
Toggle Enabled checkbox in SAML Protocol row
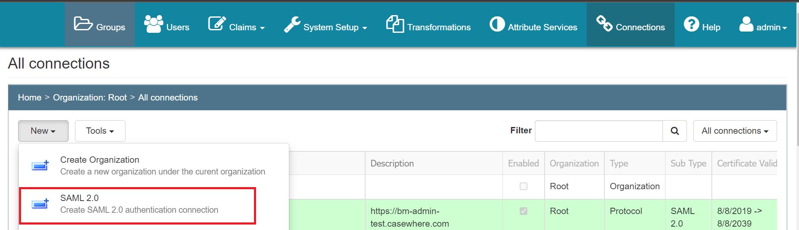524,211
